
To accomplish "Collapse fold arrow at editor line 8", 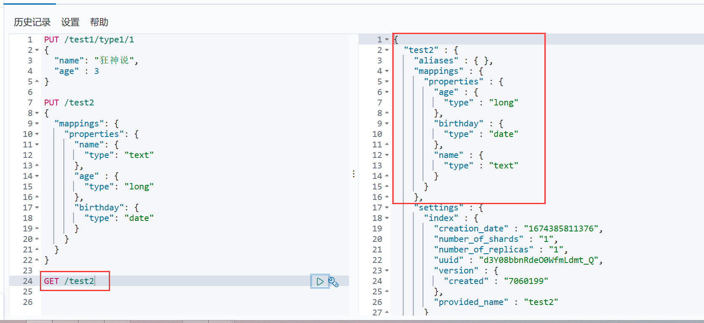I will tap(37, 113).
